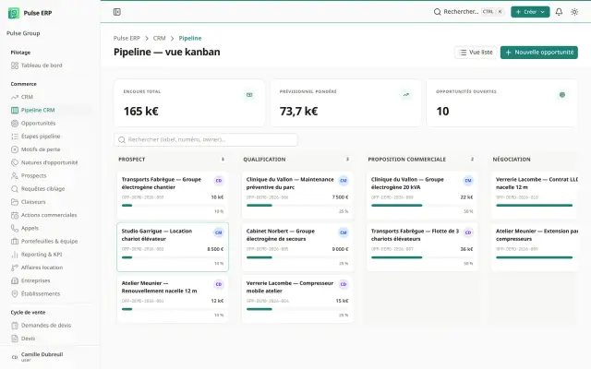
Task: Open Clinique du Vallon Groupe électrogène 20 kVA card
Action: [x=422, y=196]
